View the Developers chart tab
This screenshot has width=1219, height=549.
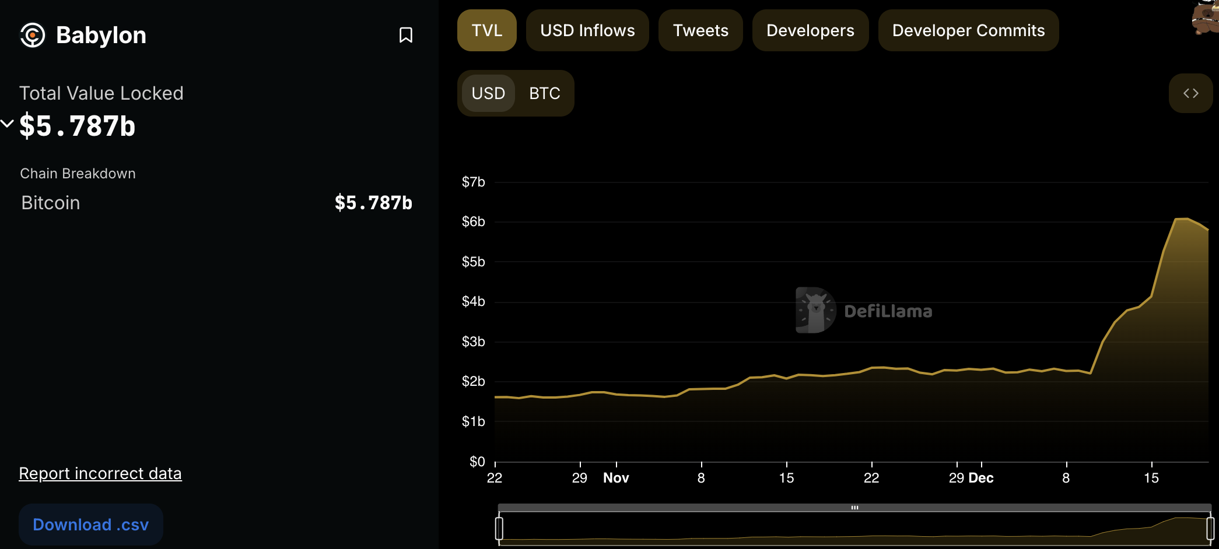pyautogui.click(x=810, y=30)
